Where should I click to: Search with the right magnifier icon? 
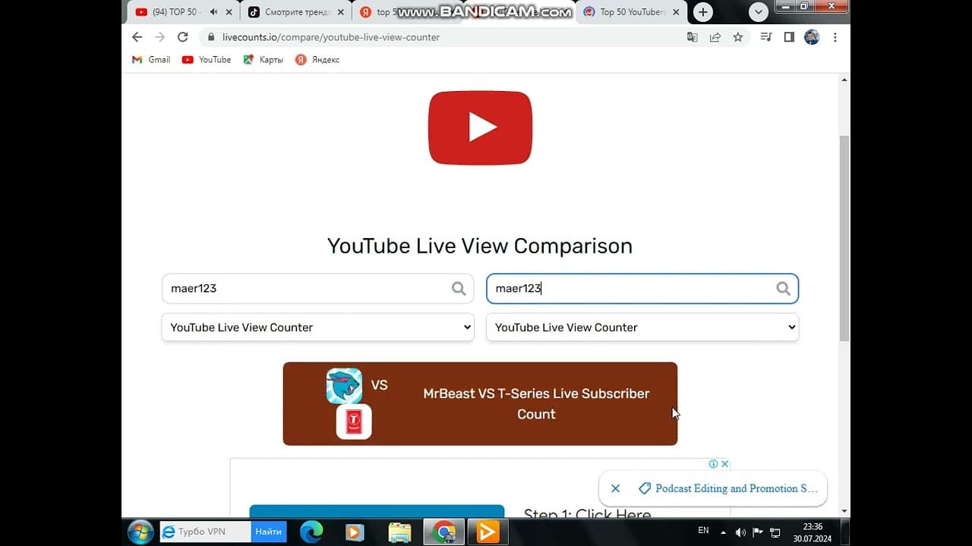tap(783, 288)
